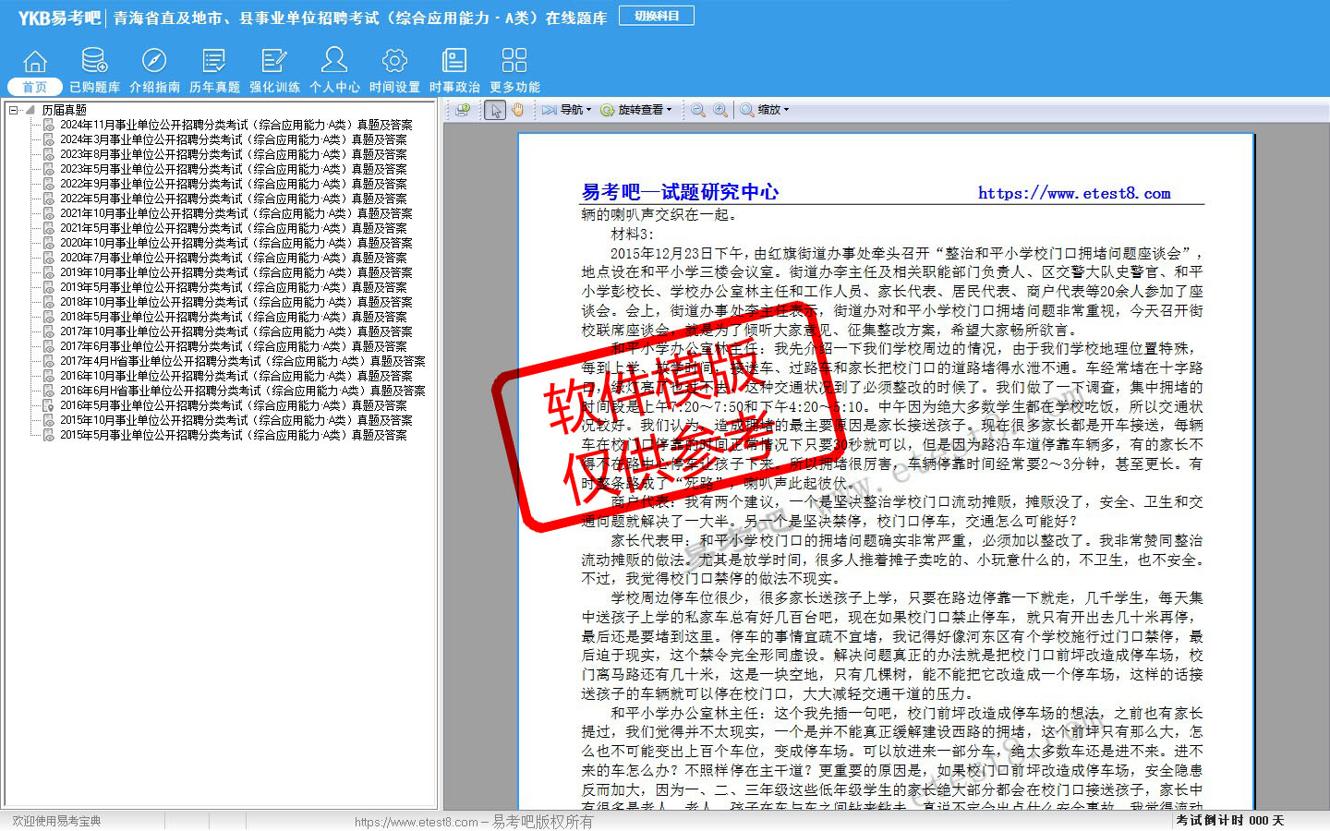This screenshot has height=831, width=1330.
Task: Expand the 导航 navigation dropdown
Action: [567, 110]
